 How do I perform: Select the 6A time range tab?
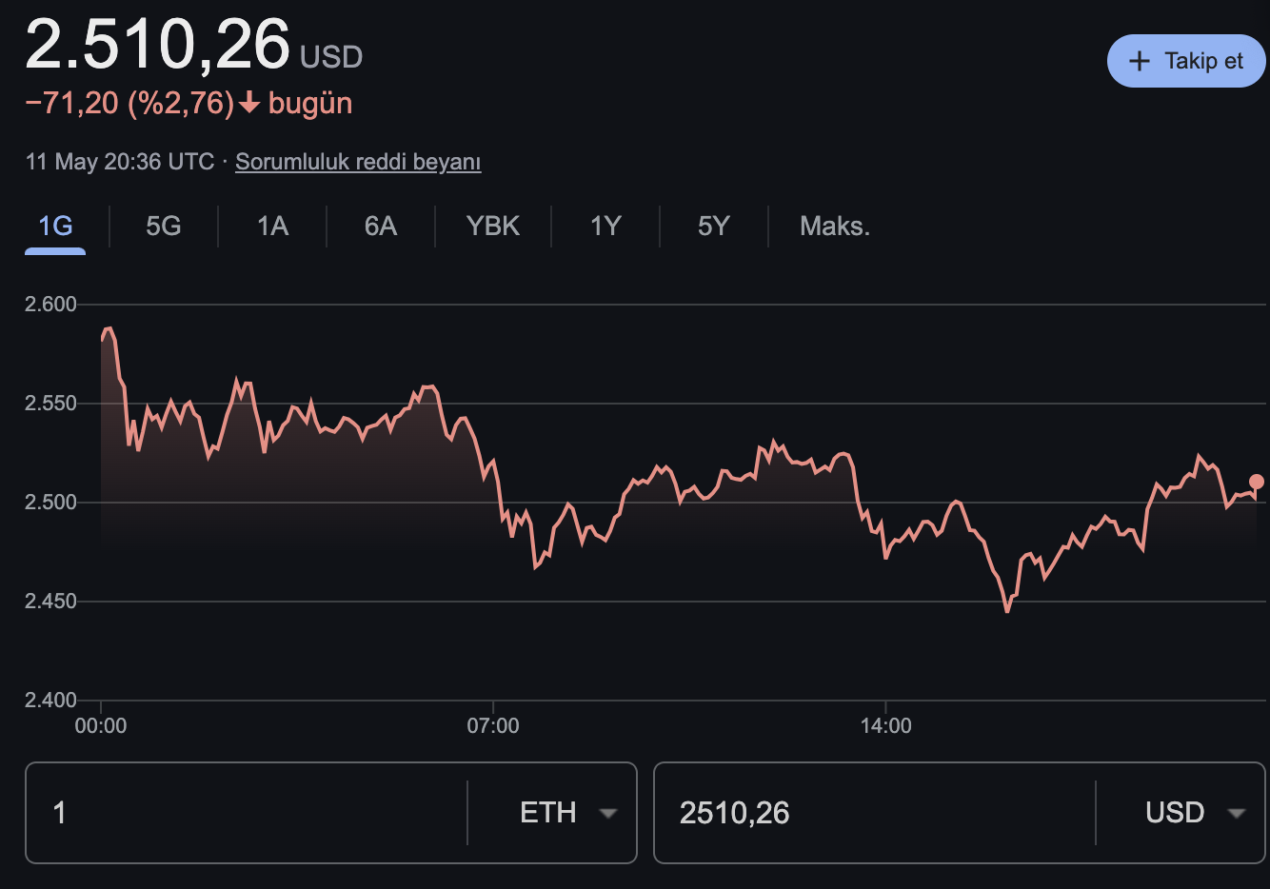pos(381,227)
